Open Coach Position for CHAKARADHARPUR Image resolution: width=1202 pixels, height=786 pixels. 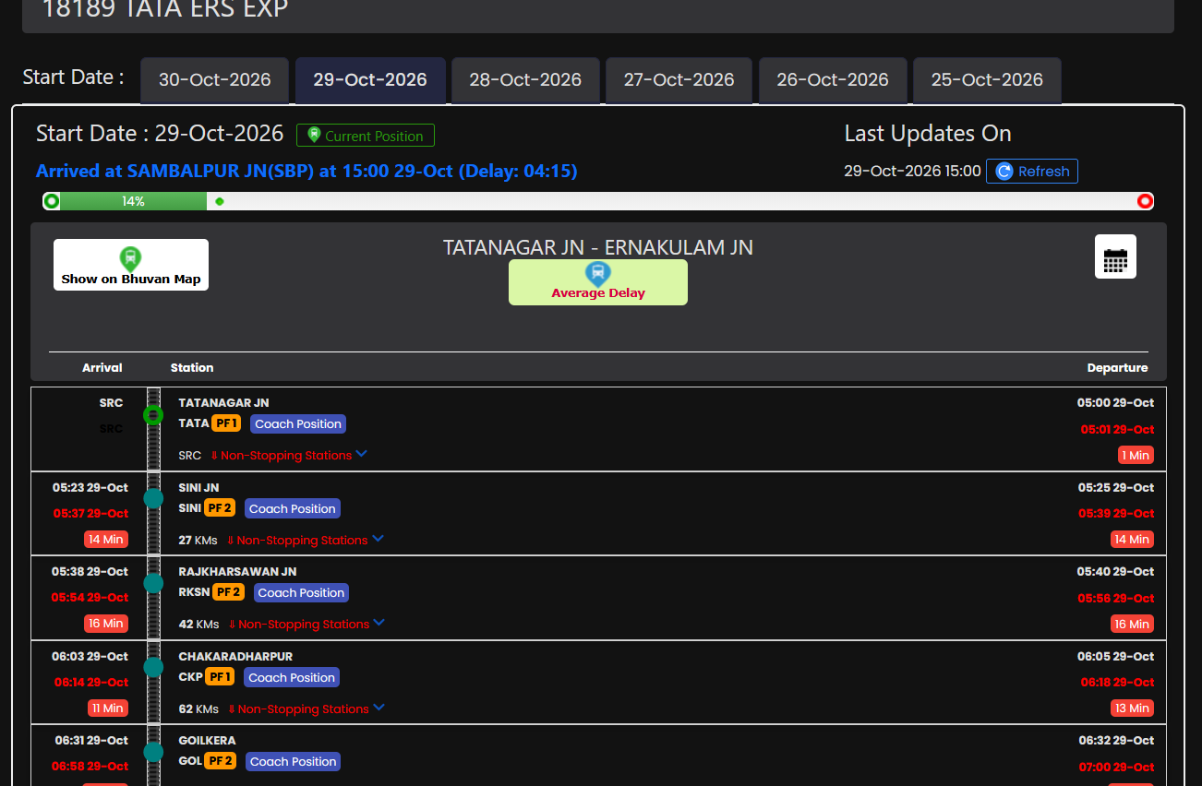(292, 678)
